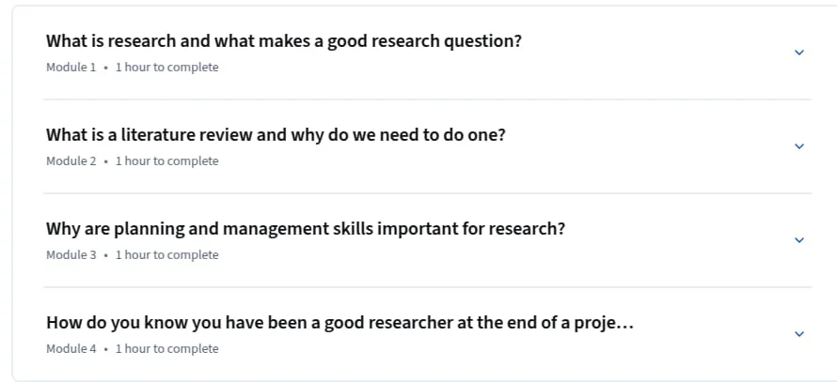Click Module 2's '1 hour to complete' text
Screen dimensions: 837x382
click(167, 160)
